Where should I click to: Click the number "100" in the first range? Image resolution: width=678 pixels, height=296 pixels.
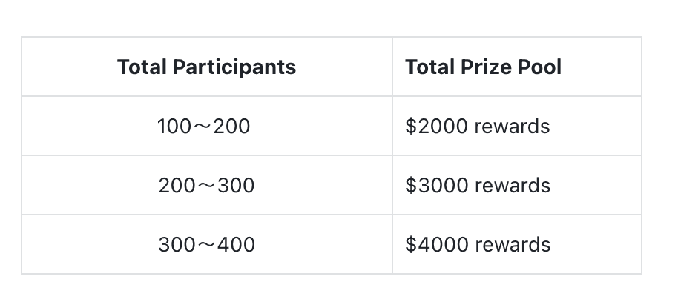(174, 127)
